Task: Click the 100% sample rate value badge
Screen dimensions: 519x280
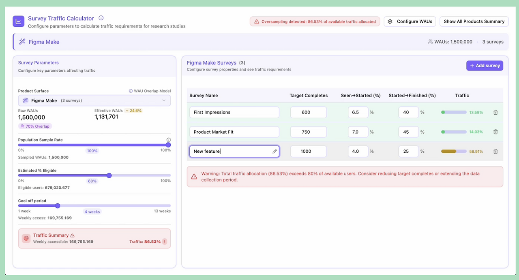Action: (92, 151)
